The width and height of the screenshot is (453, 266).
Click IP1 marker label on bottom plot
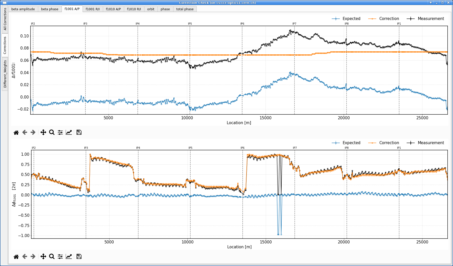tap(399, 148)
